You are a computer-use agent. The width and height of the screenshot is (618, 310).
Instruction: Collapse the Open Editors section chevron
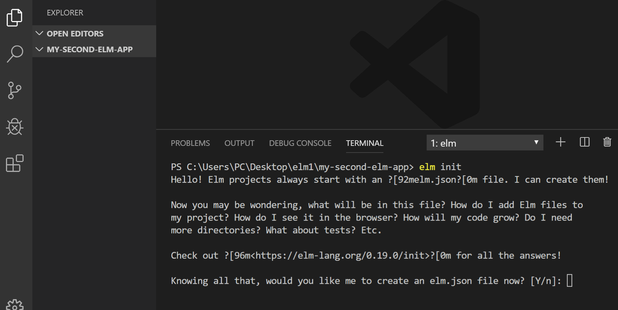click(x=39, y=33)
